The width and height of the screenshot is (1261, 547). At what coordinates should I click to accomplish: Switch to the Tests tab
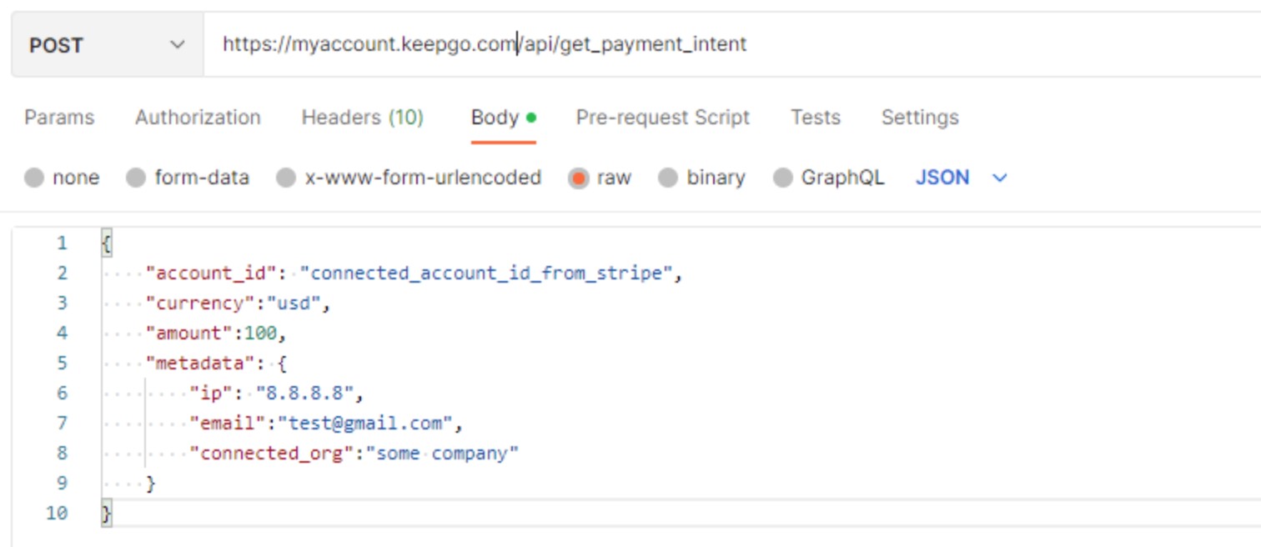pyautogui.click(x=815, y=118)
